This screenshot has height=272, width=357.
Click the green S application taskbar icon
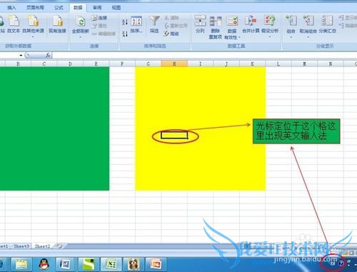point(88,264)
